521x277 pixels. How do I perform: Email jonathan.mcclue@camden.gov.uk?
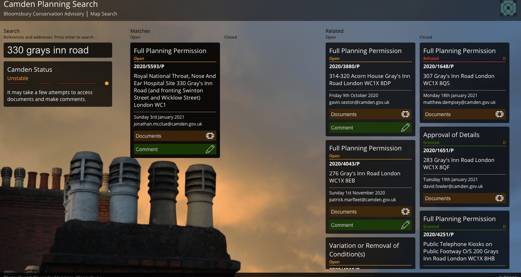(168, 124)
